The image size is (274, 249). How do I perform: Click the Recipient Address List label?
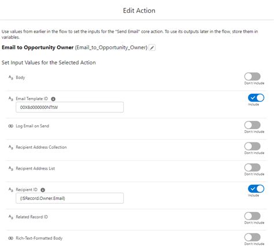(x=35, y=169)
